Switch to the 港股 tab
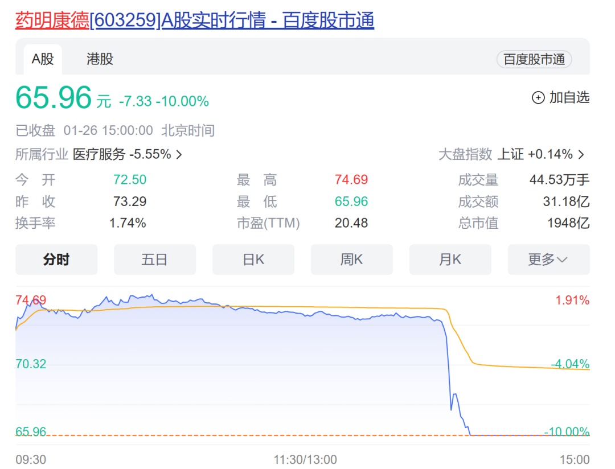Image resolution: width=615 pixels, height=469 pixels. click(x=100, y=59)
